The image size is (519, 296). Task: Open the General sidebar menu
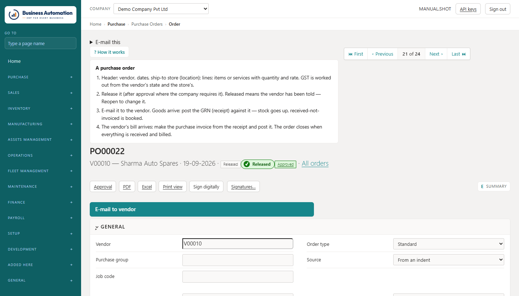coord(40,280)
